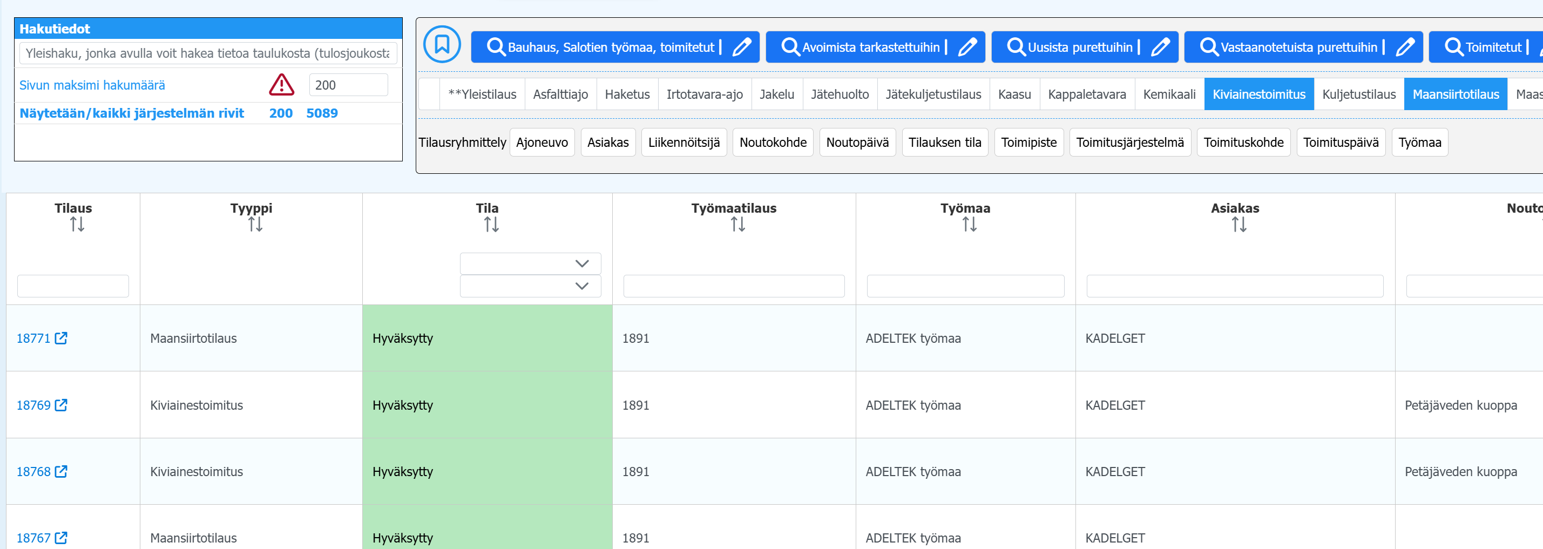The width and height of the screenshot is (1543, 549).
Task: Group orders by Tilauksen tila
Action: point(945,143)
